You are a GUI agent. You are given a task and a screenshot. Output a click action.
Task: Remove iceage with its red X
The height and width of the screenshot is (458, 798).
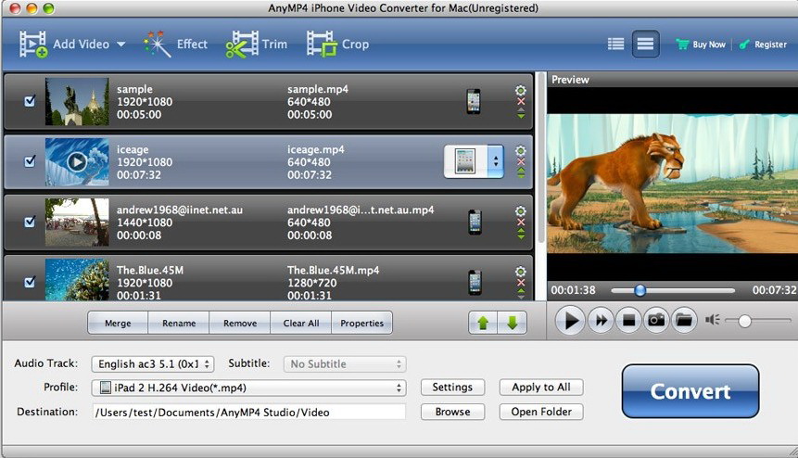click(x=521, y=162)
